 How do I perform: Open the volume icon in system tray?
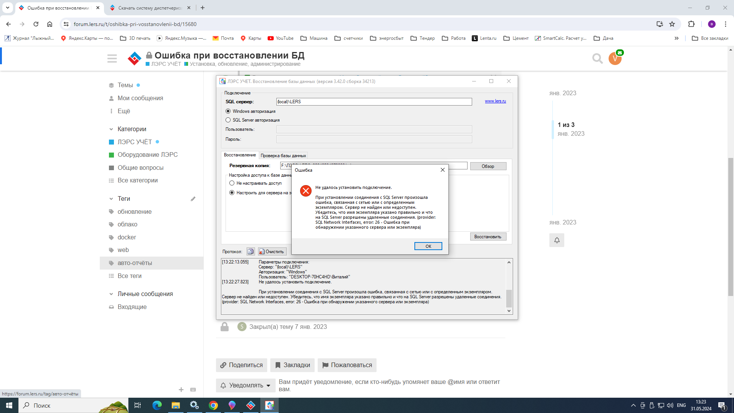pos(670,405)
